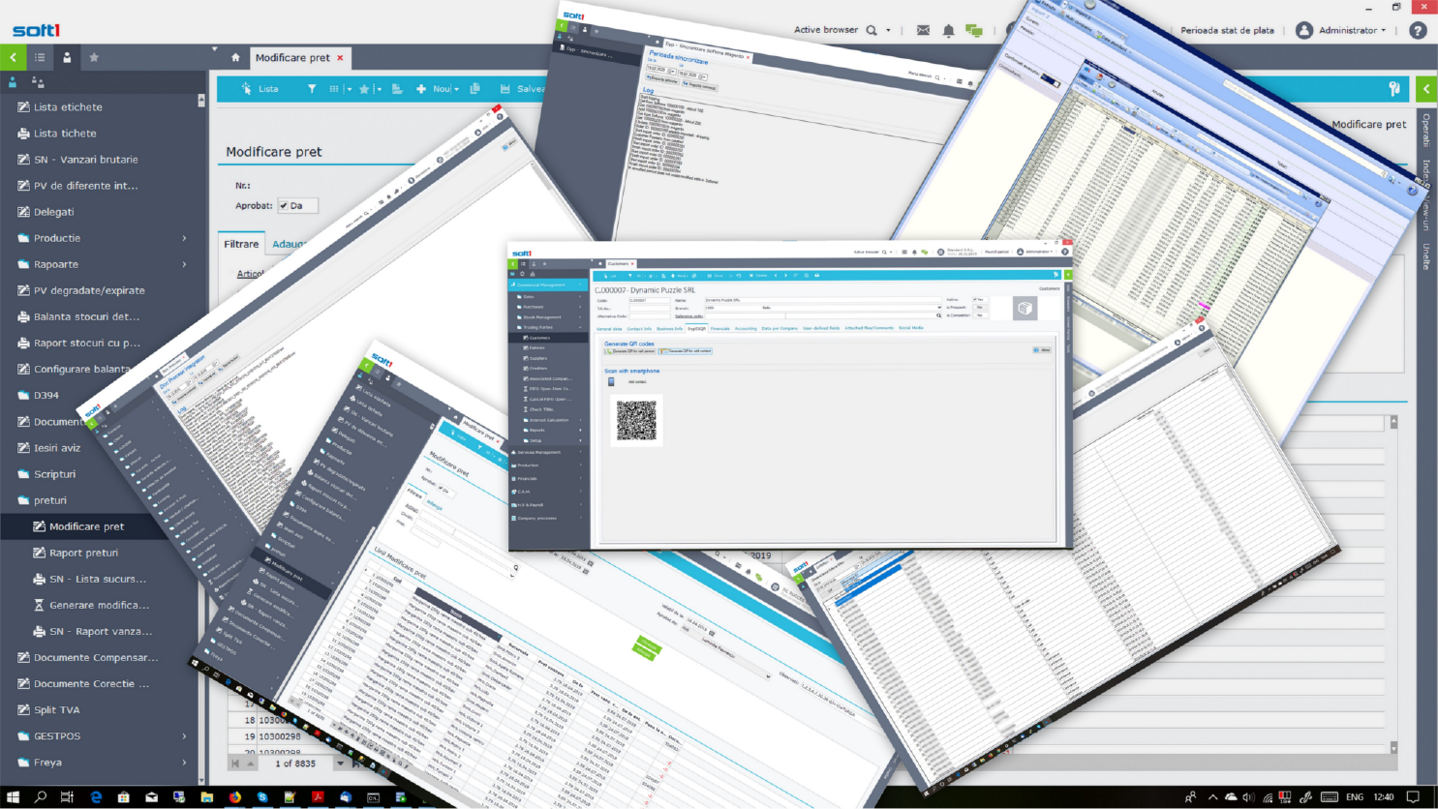Click the copy record icon beside Nou
Viewport: 1438px width, 809px height.
pyautogui.click(x=474, y=89)
